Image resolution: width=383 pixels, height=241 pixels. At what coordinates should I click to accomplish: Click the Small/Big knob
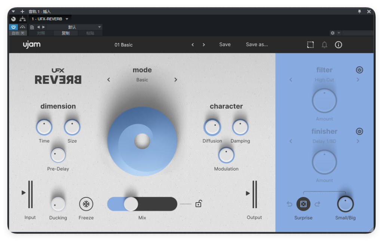(x=345, y=204)
